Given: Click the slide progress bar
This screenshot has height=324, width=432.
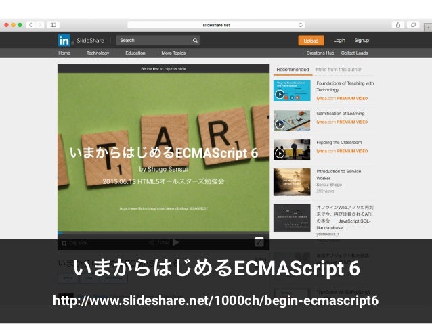Looking at the screenshot, I should [163, 233].
